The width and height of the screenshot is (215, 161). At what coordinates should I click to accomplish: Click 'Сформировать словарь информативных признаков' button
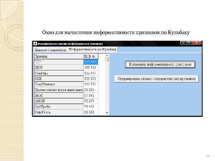coord(156,79)
